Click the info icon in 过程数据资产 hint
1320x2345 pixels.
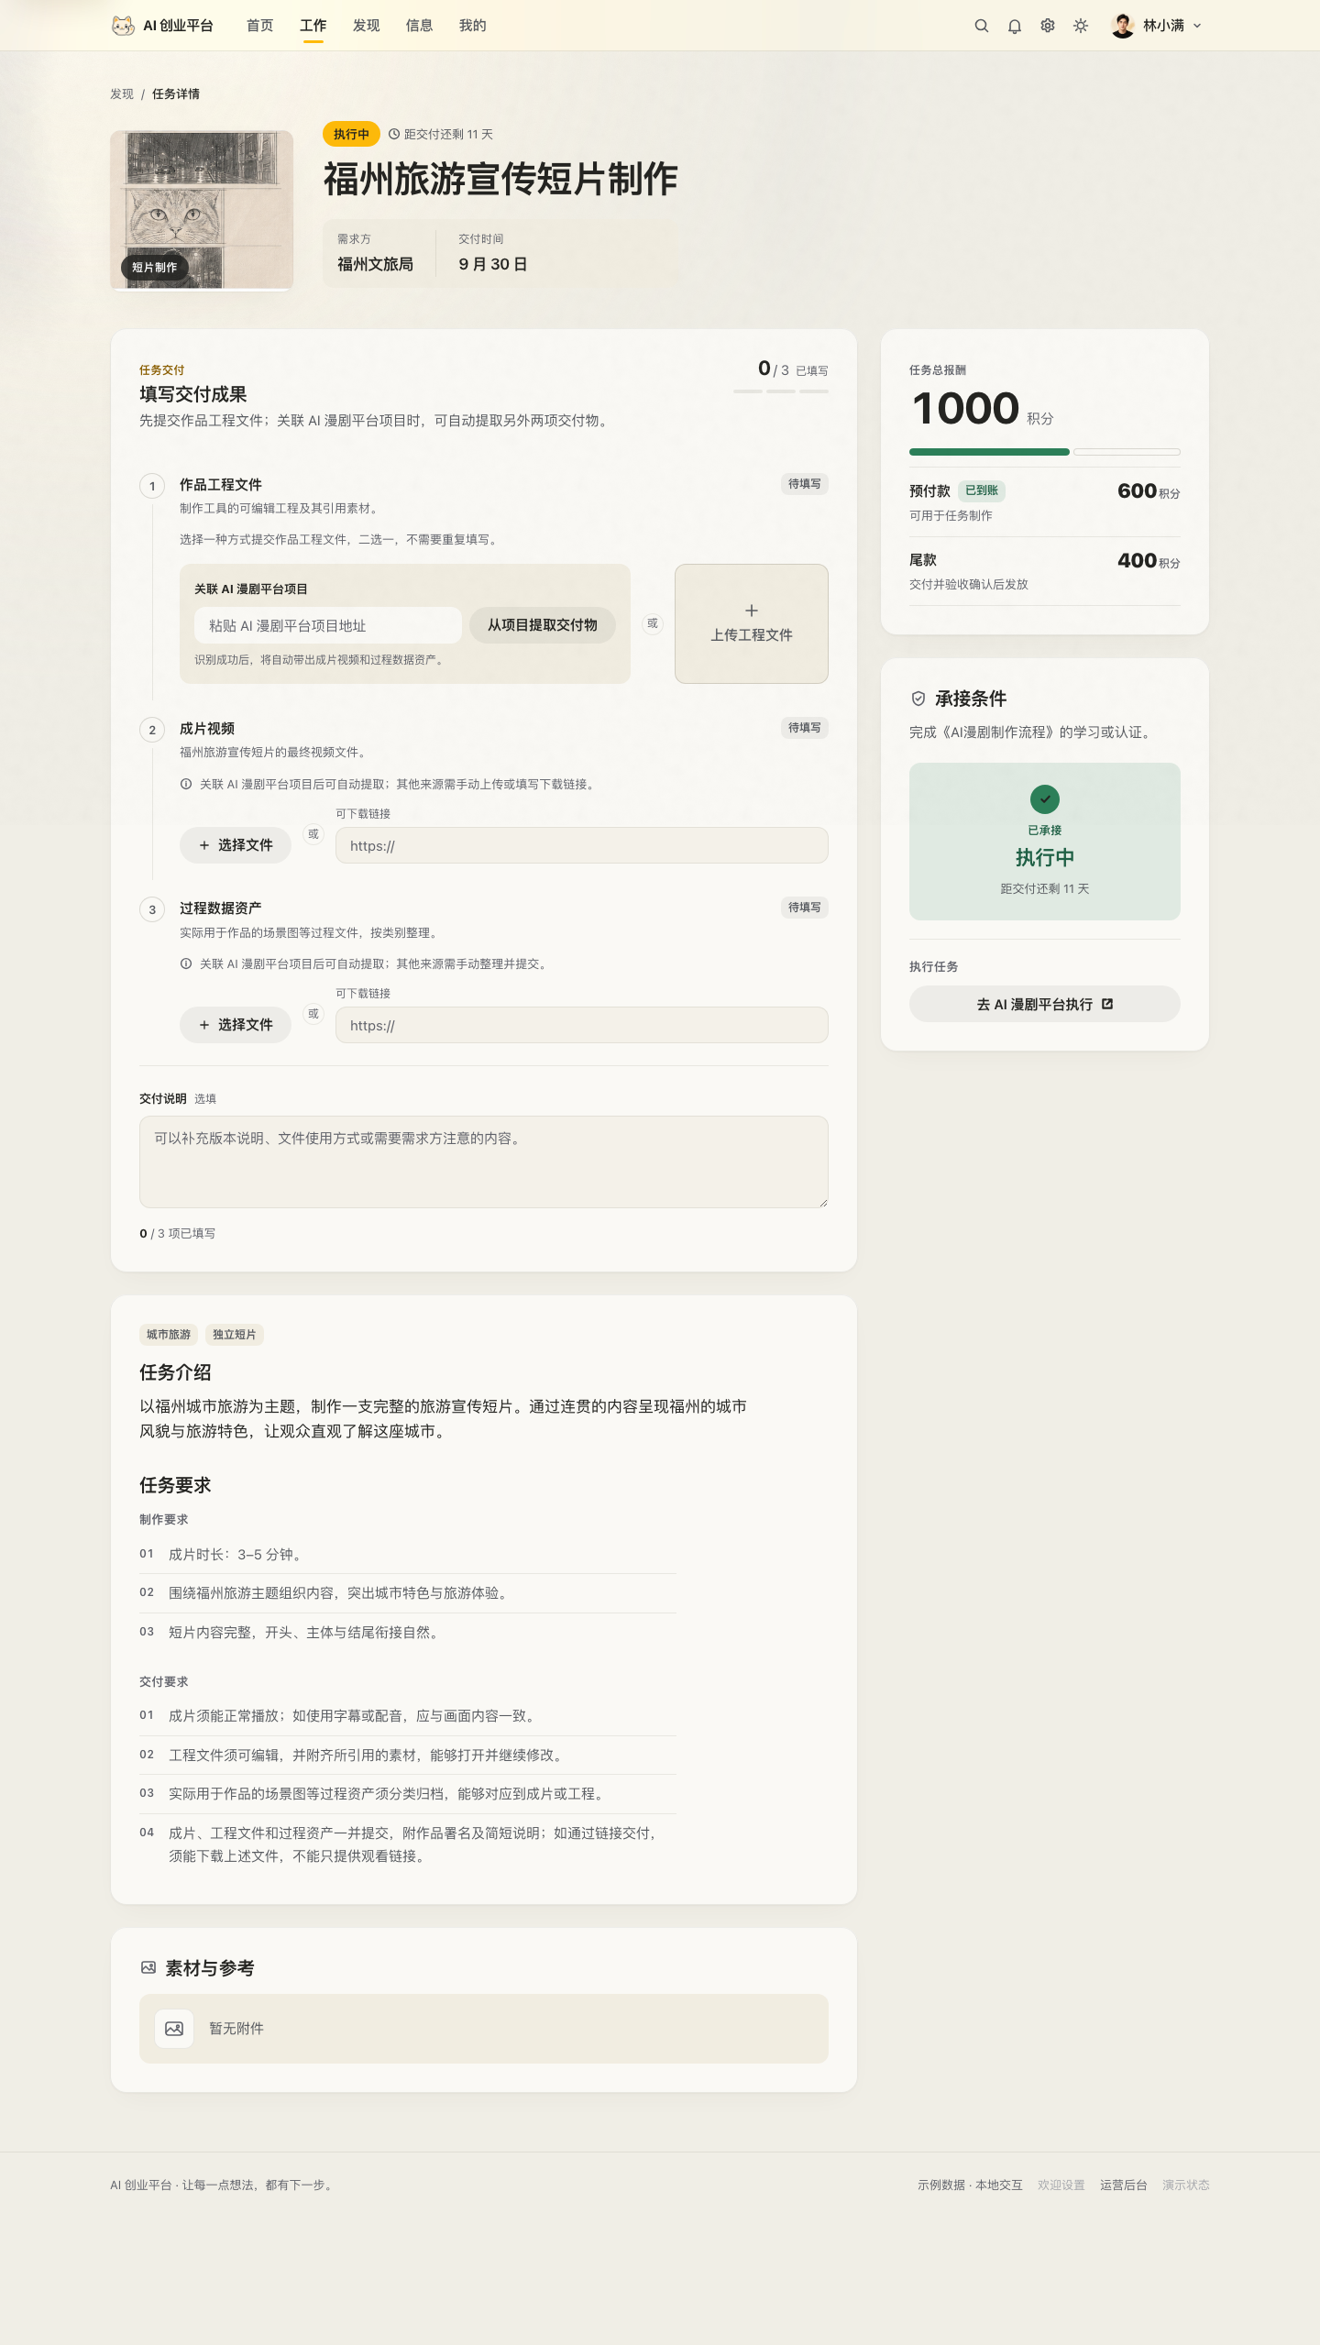[186, 963]
